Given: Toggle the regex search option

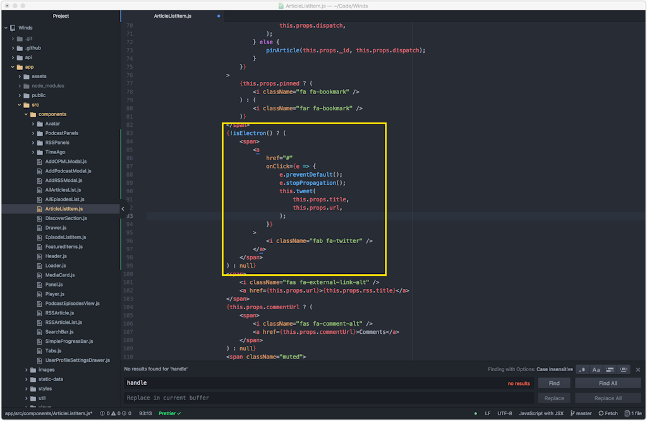Looking at the screenshot, I should [583, 369].
